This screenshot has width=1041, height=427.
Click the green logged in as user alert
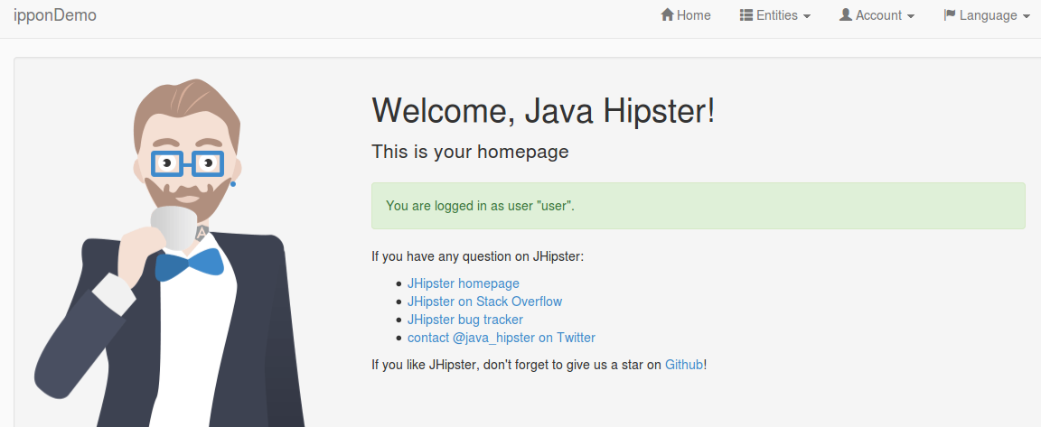698,206
